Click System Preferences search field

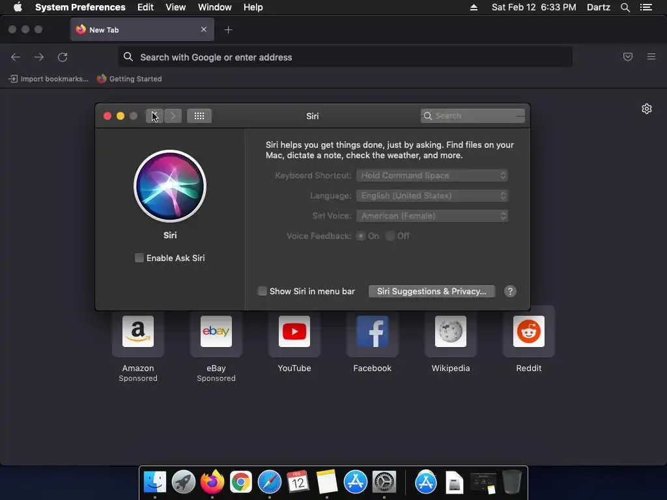click(473, 116)
